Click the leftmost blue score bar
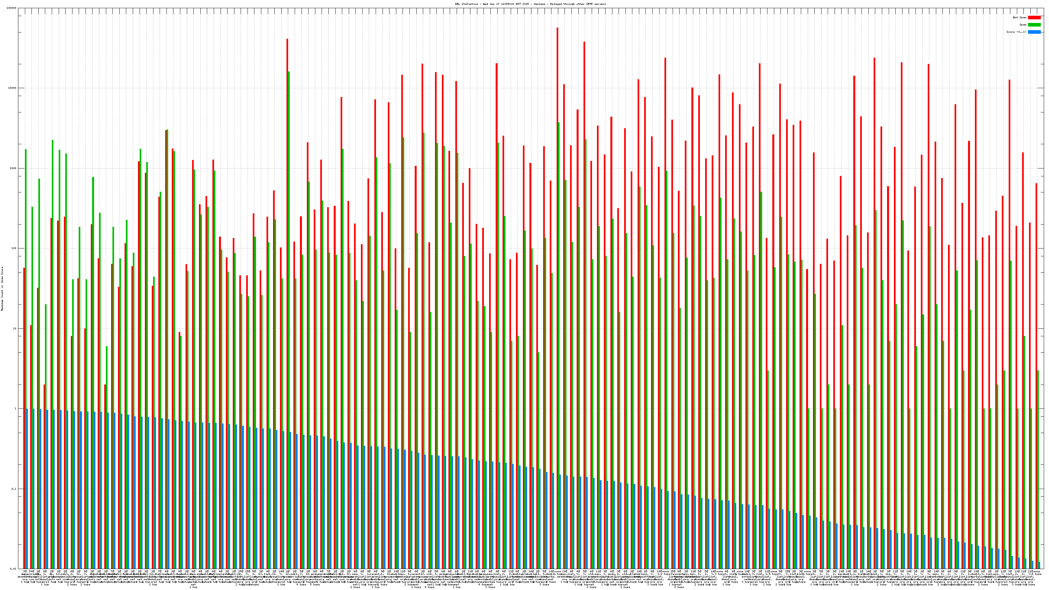The height and width of the screenshot is (590, 1049). click(x=27, y=489)
